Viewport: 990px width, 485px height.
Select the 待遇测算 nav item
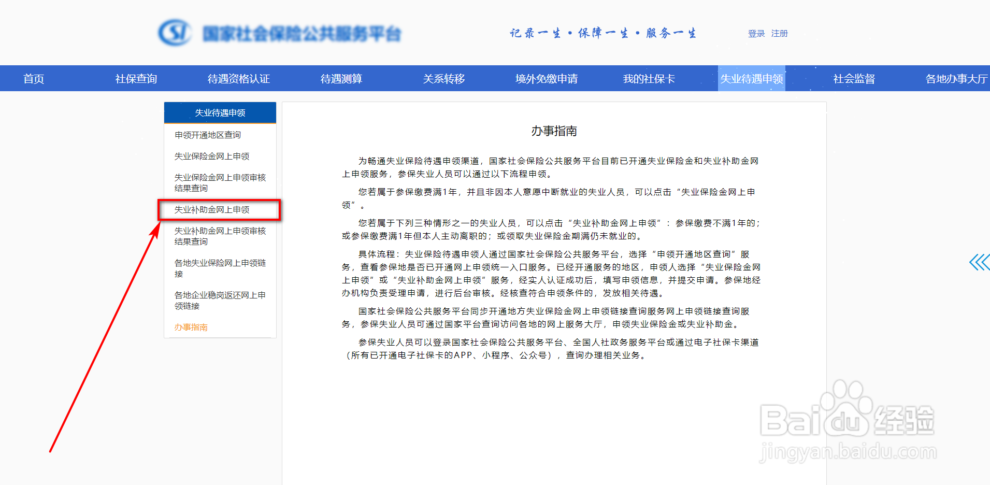click(x=341, y=79)
